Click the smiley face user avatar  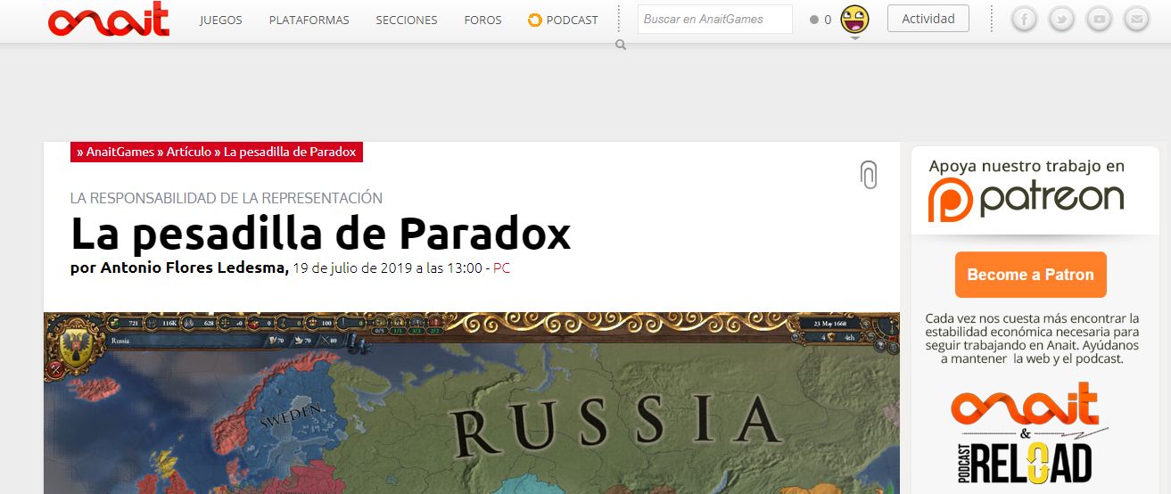click(x=854, y=19)
